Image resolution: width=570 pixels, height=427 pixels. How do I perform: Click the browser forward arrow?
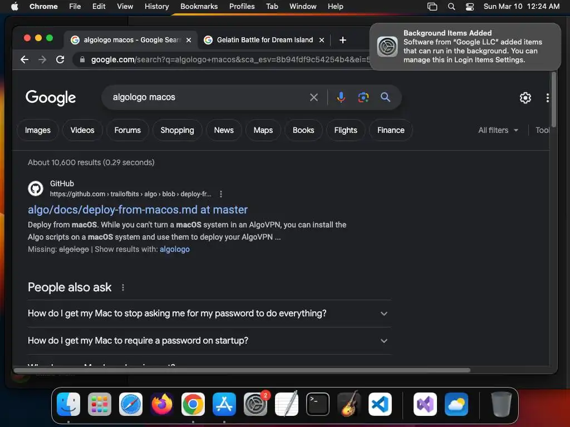click(42, 59)
